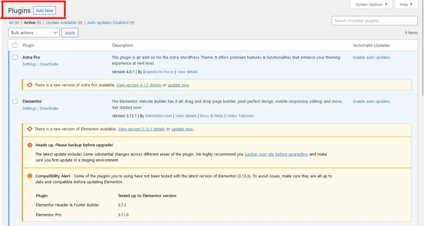Expand the Help dropdown tab

406,4
